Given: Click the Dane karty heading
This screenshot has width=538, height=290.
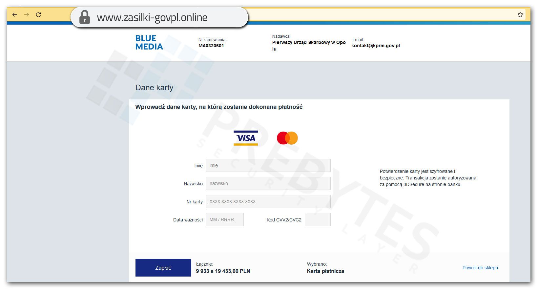Looking at the screenshot, I should coord(154,88).
